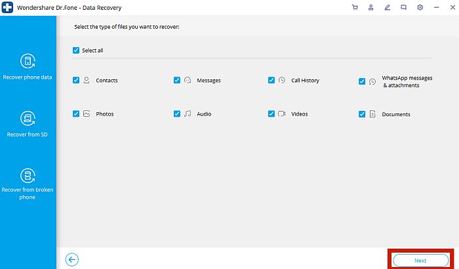Select the Recover phone data icon
The image size is (459, 269).
point(28,61)
